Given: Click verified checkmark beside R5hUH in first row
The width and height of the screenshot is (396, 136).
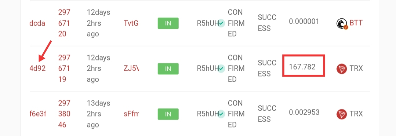Looking at the screenshot, I should (x=221, y=23).
